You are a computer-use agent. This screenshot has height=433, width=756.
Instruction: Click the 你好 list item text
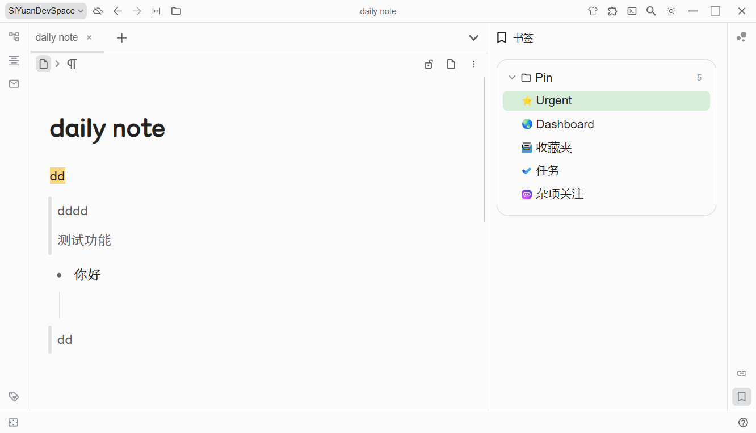click(87, 275)
